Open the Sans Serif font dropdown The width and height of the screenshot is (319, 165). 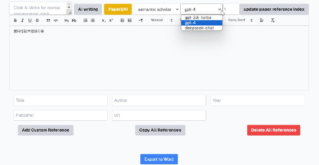coord(240,20)
